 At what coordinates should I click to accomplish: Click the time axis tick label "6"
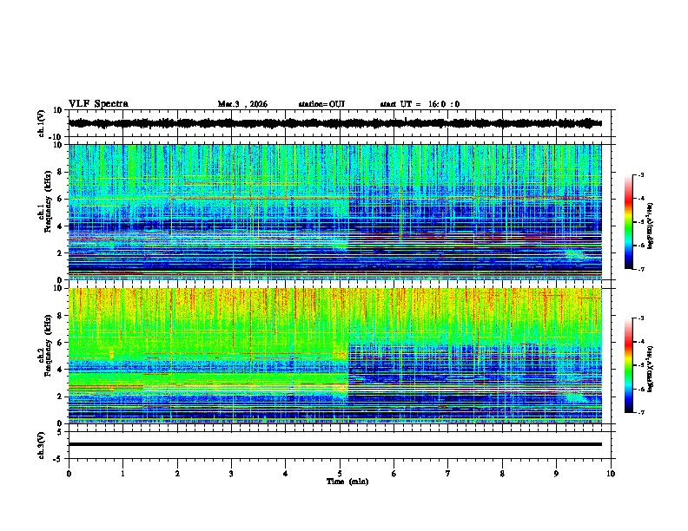click(x=394, y=474)
